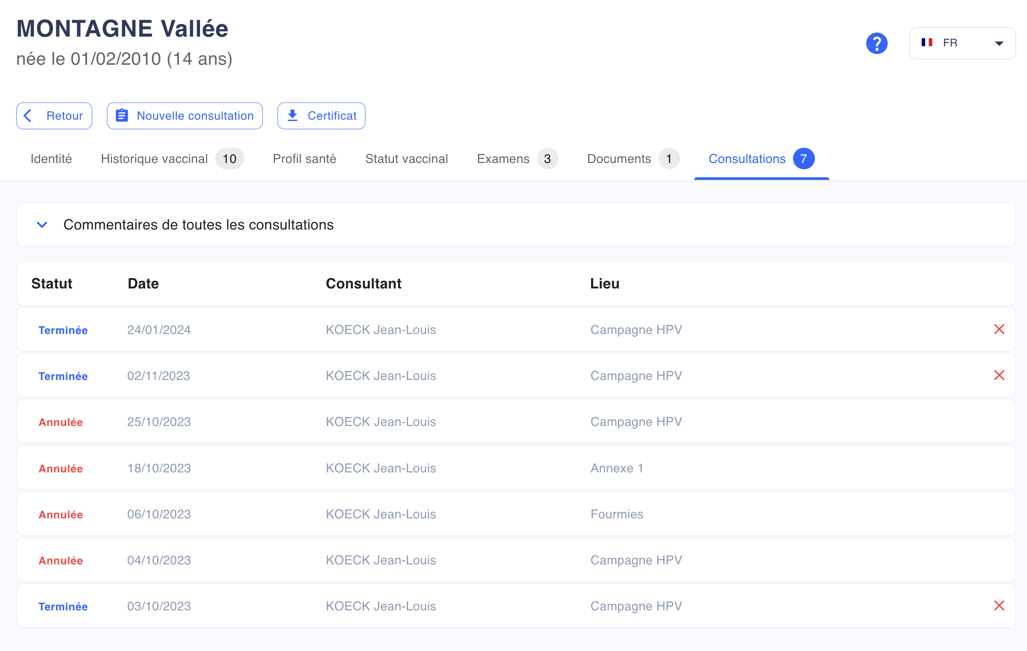This screenshot has width=1027, height=651.
Task: Click the Date column header
Action: click(x=143, y=284)
